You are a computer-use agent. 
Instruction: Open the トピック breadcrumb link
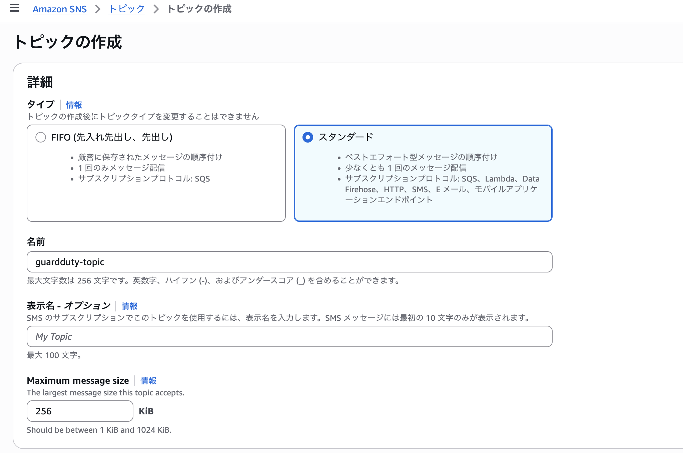click(127, 9)
